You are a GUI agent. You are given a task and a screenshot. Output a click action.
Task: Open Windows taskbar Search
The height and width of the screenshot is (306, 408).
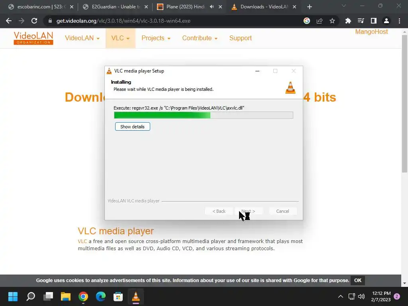coord(31,296)
